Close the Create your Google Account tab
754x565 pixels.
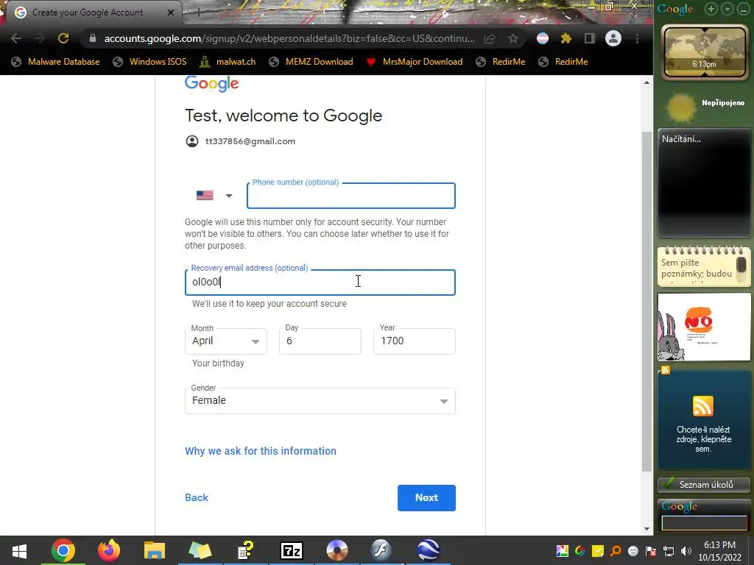click(170, 13)
